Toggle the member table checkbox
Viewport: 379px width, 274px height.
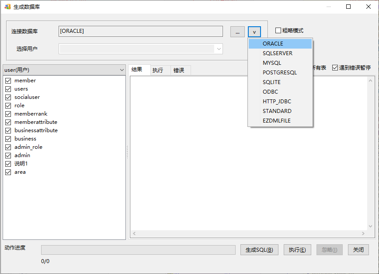pyautogui.click(x=8, y=81)
